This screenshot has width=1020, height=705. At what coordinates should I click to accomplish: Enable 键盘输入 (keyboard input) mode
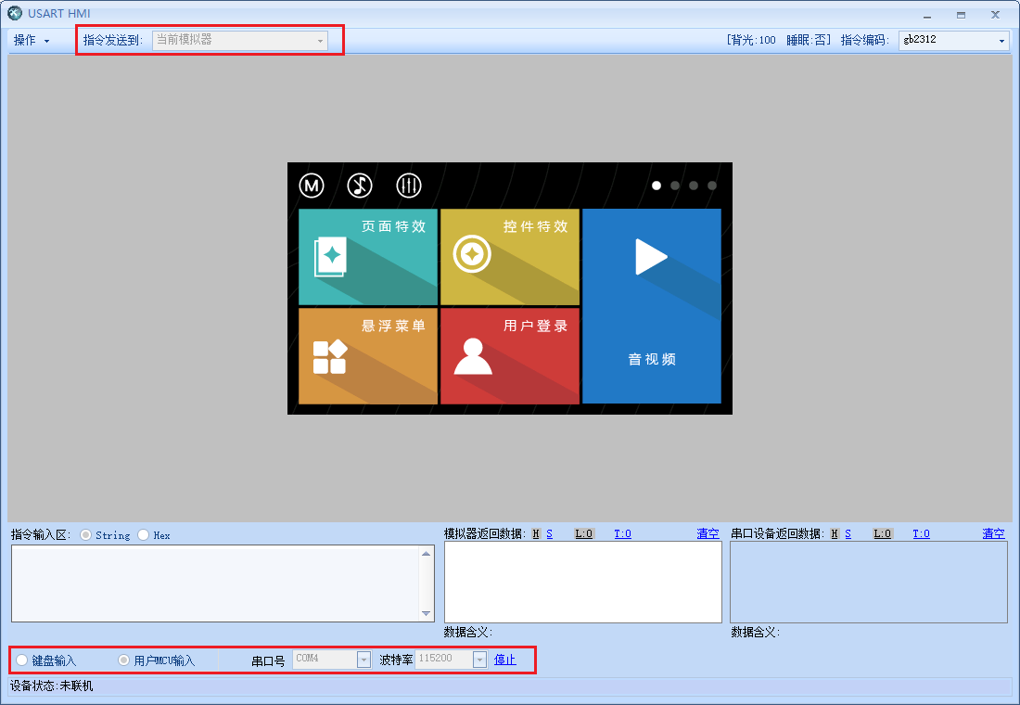tap(21, 660)
